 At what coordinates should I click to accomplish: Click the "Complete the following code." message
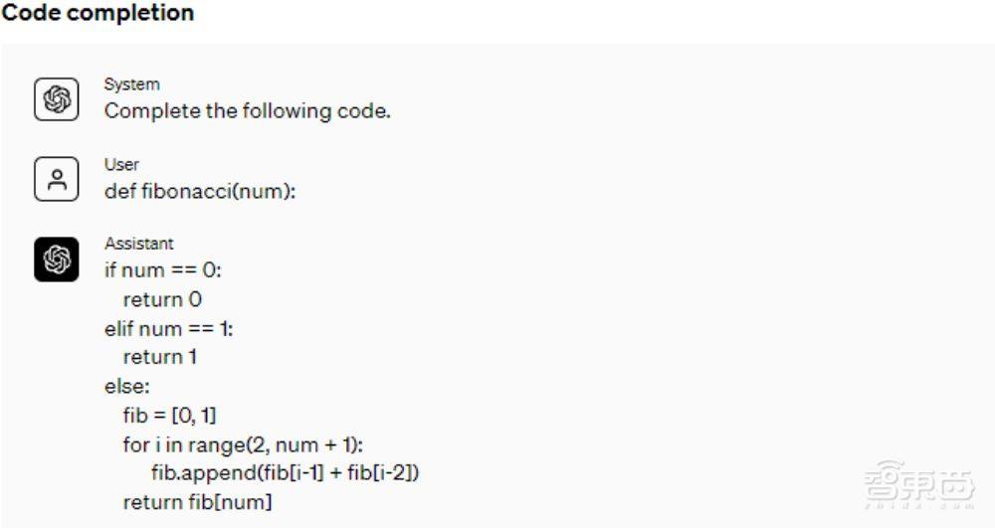[x=247, y=110]
